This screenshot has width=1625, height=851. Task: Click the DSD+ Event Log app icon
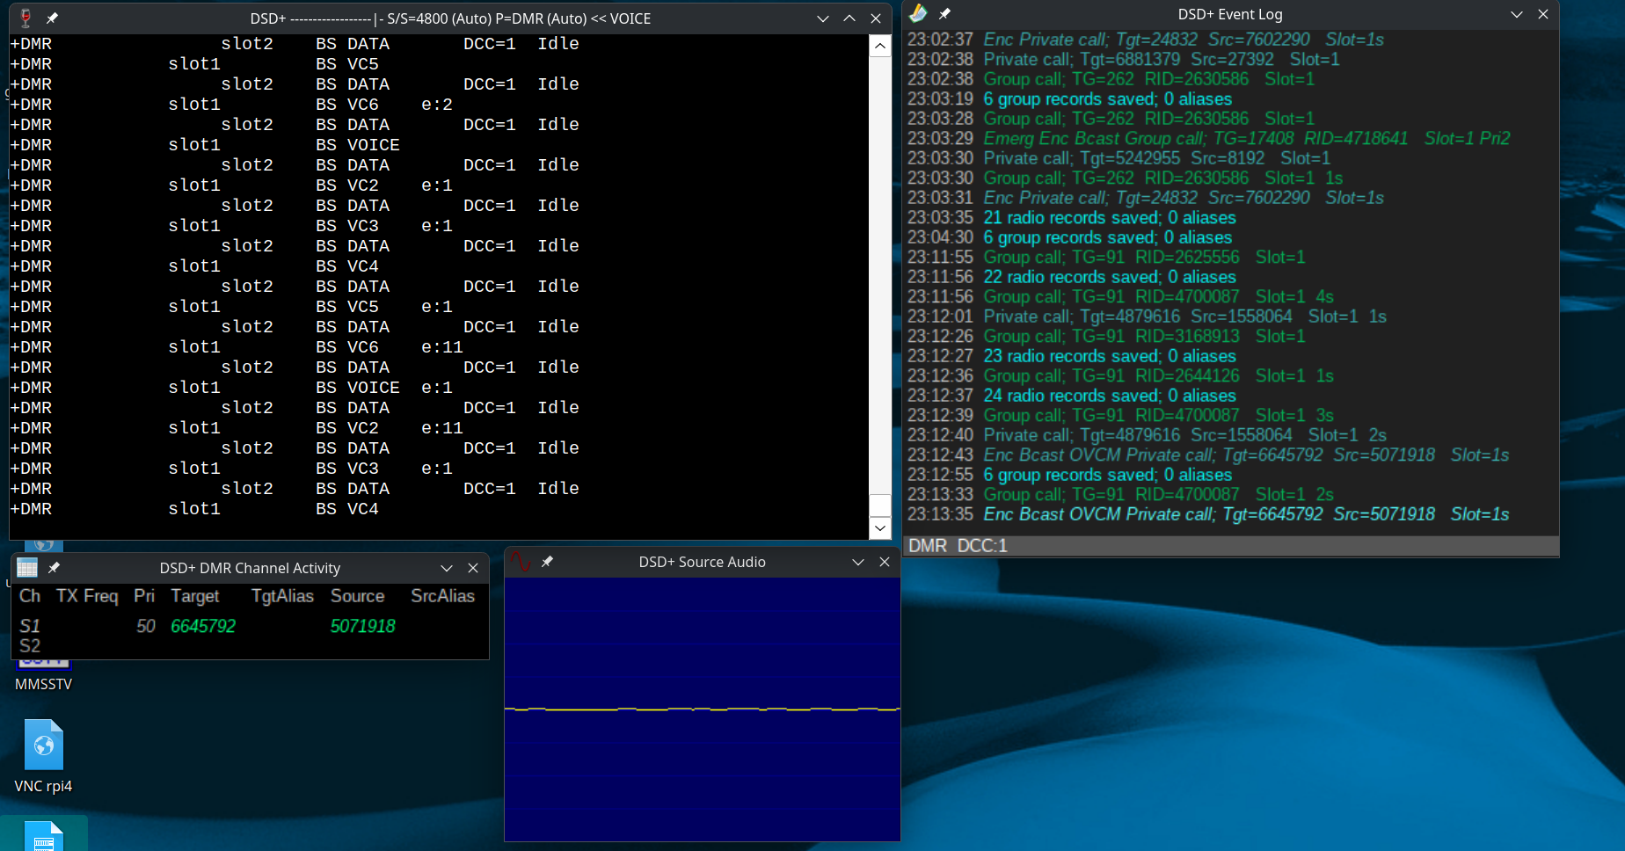pyautogui.click(x=918, y=14)
